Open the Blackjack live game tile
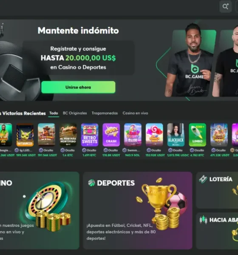Viewport: 238px width, 255px height. (176, 135)
